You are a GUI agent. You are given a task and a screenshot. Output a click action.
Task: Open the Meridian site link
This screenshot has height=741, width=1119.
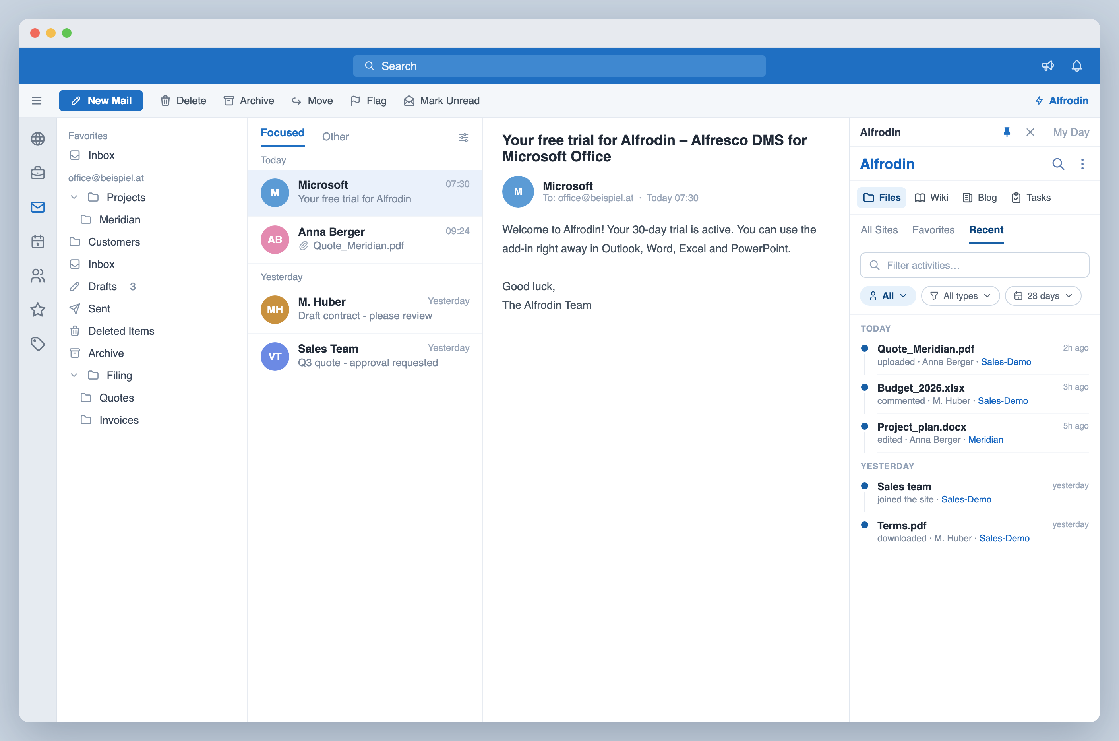coord(985,440)
